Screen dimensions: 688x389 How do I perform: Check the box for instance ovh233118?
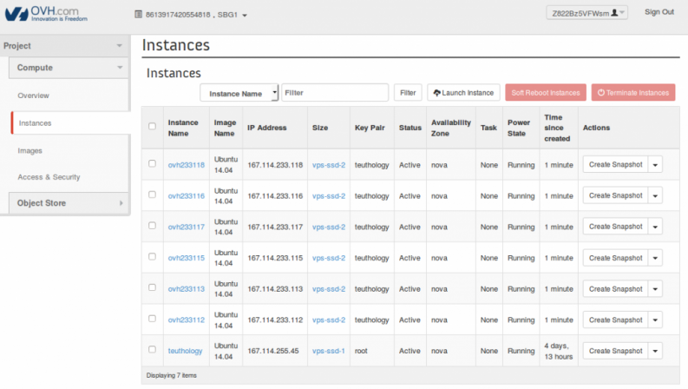tap(153, 163)
